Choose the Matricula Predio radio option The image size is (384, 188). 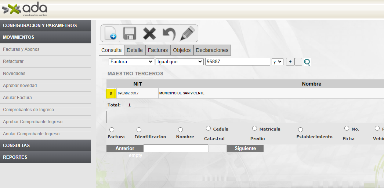coord(254,128)
